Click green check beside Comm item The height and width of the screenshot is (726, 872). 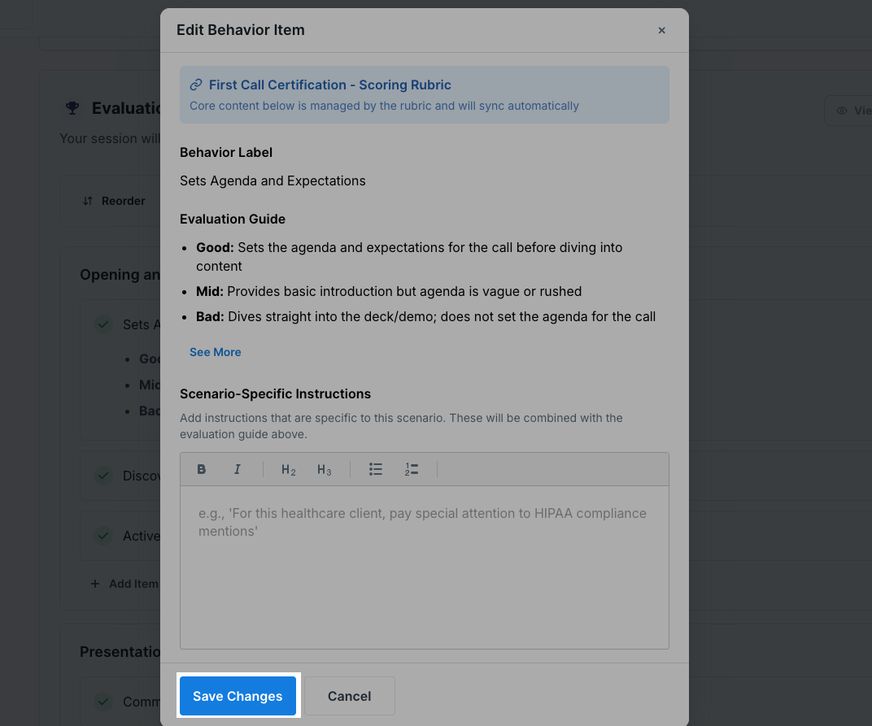point(102,702)
